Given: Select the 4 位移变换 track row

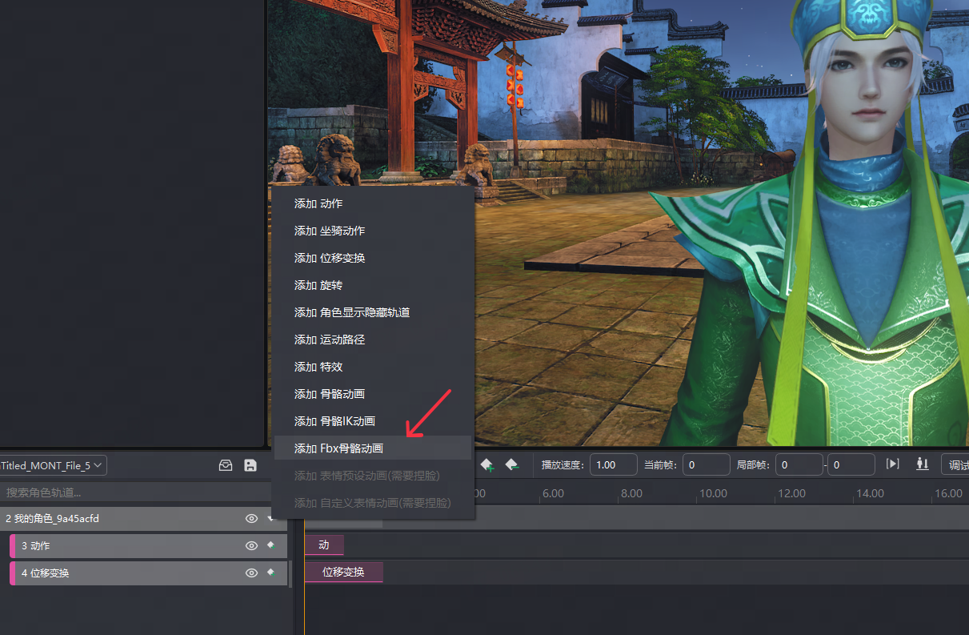Looking at the screenshot, I should pyautogui.click(x=149, y=573).
